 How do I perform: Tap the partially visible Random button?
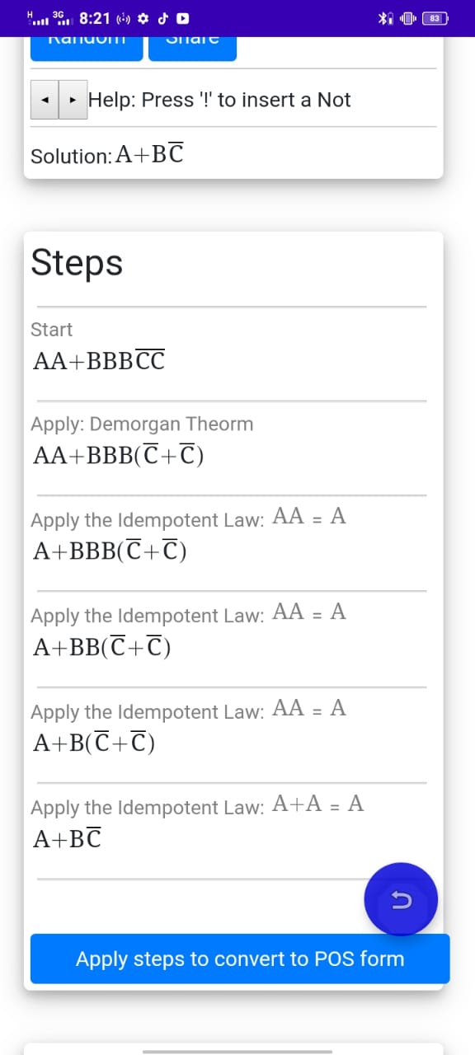(x=87, y=48)
